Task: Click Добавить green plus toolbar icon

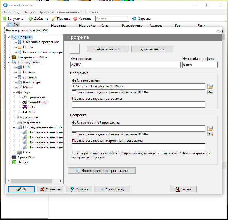Action: [x=31, y=19]
